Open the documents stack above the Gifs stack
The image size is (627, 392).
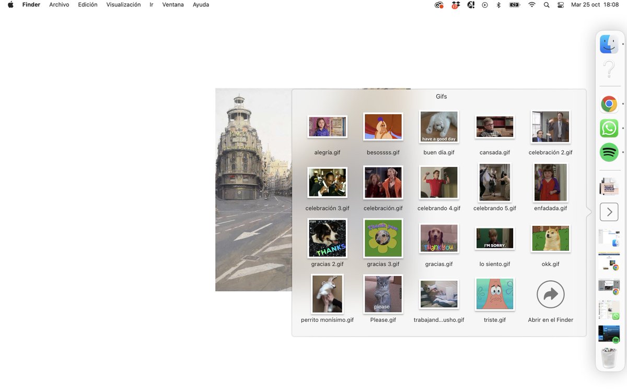tap(609, 187)
